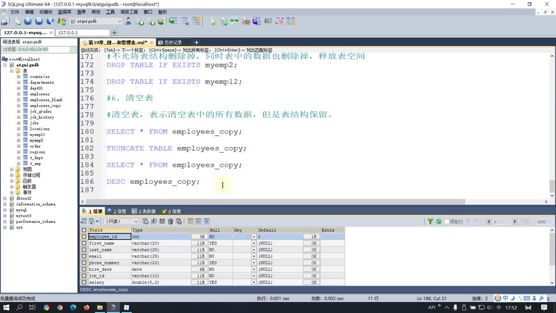Open Windows Start menu

pos(7,307)
